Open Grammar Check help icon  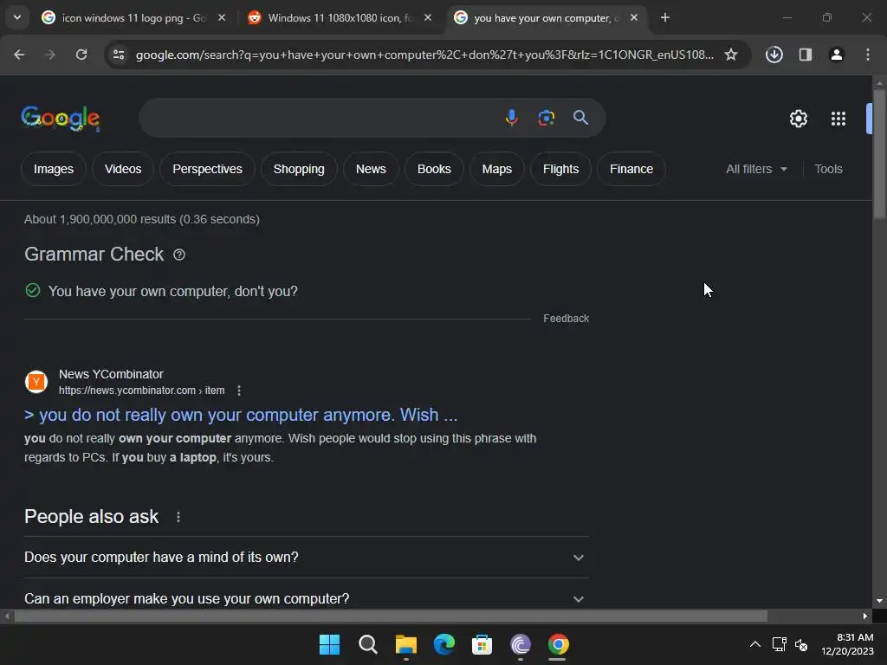(179, 255)
